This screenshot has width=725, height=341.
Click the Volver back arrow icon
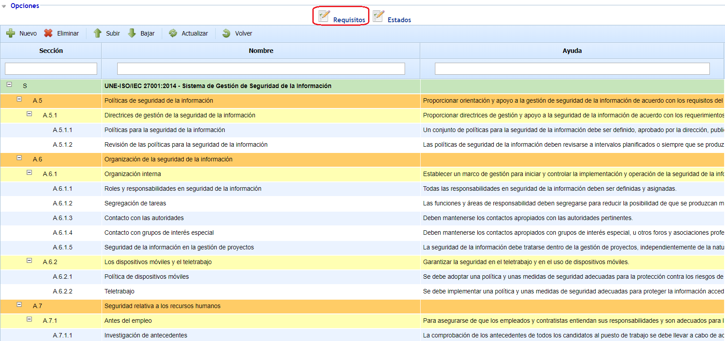click(x=226, y=33)
